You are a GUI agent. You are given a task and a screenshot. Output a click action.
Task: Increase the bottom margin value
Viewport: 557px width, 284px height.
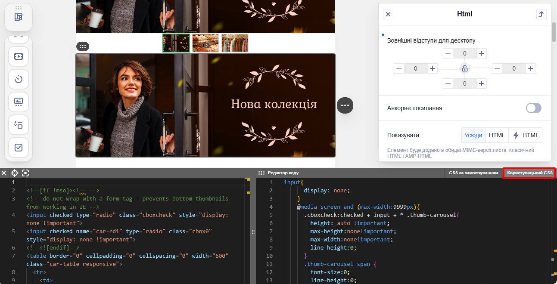(x=482, y=83)
